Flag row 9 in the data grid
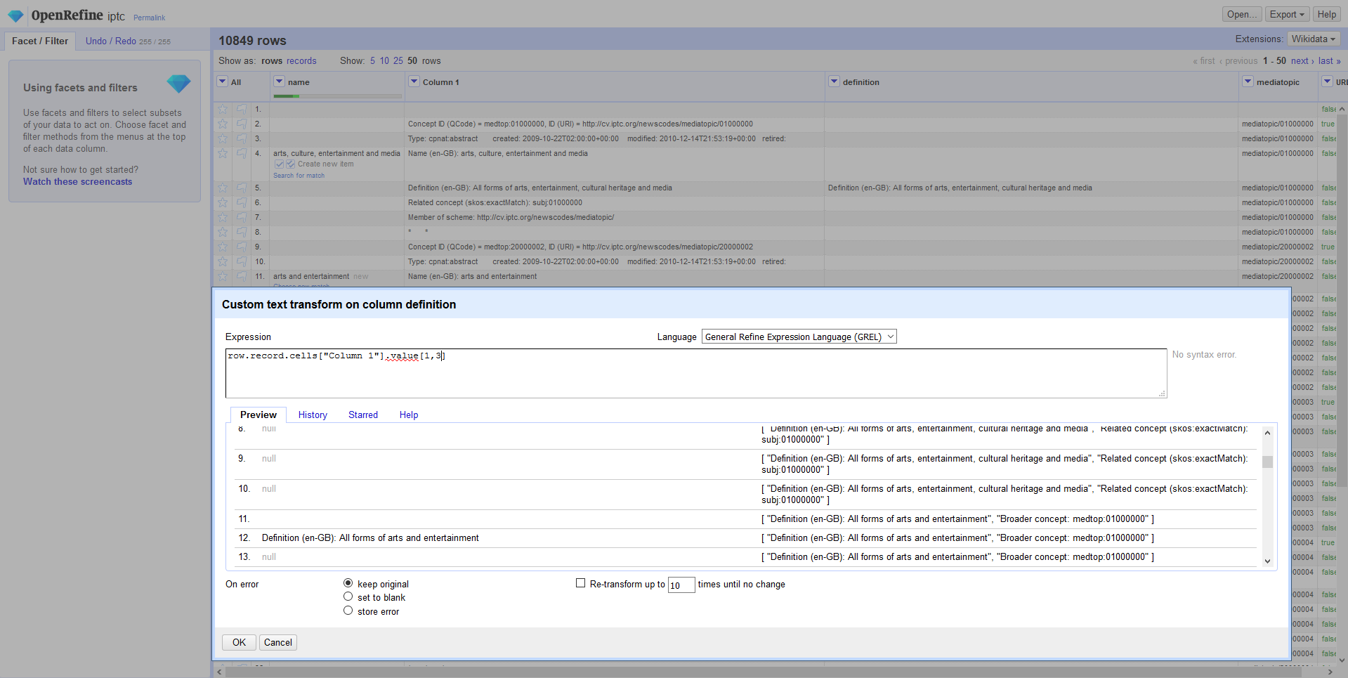 coord(241,247)
